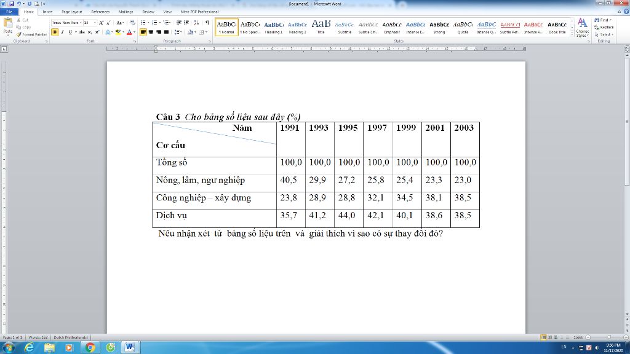The image size is (630, 354).
Task: Open the Font dialog launcher
Action: (x=135, y=41)
